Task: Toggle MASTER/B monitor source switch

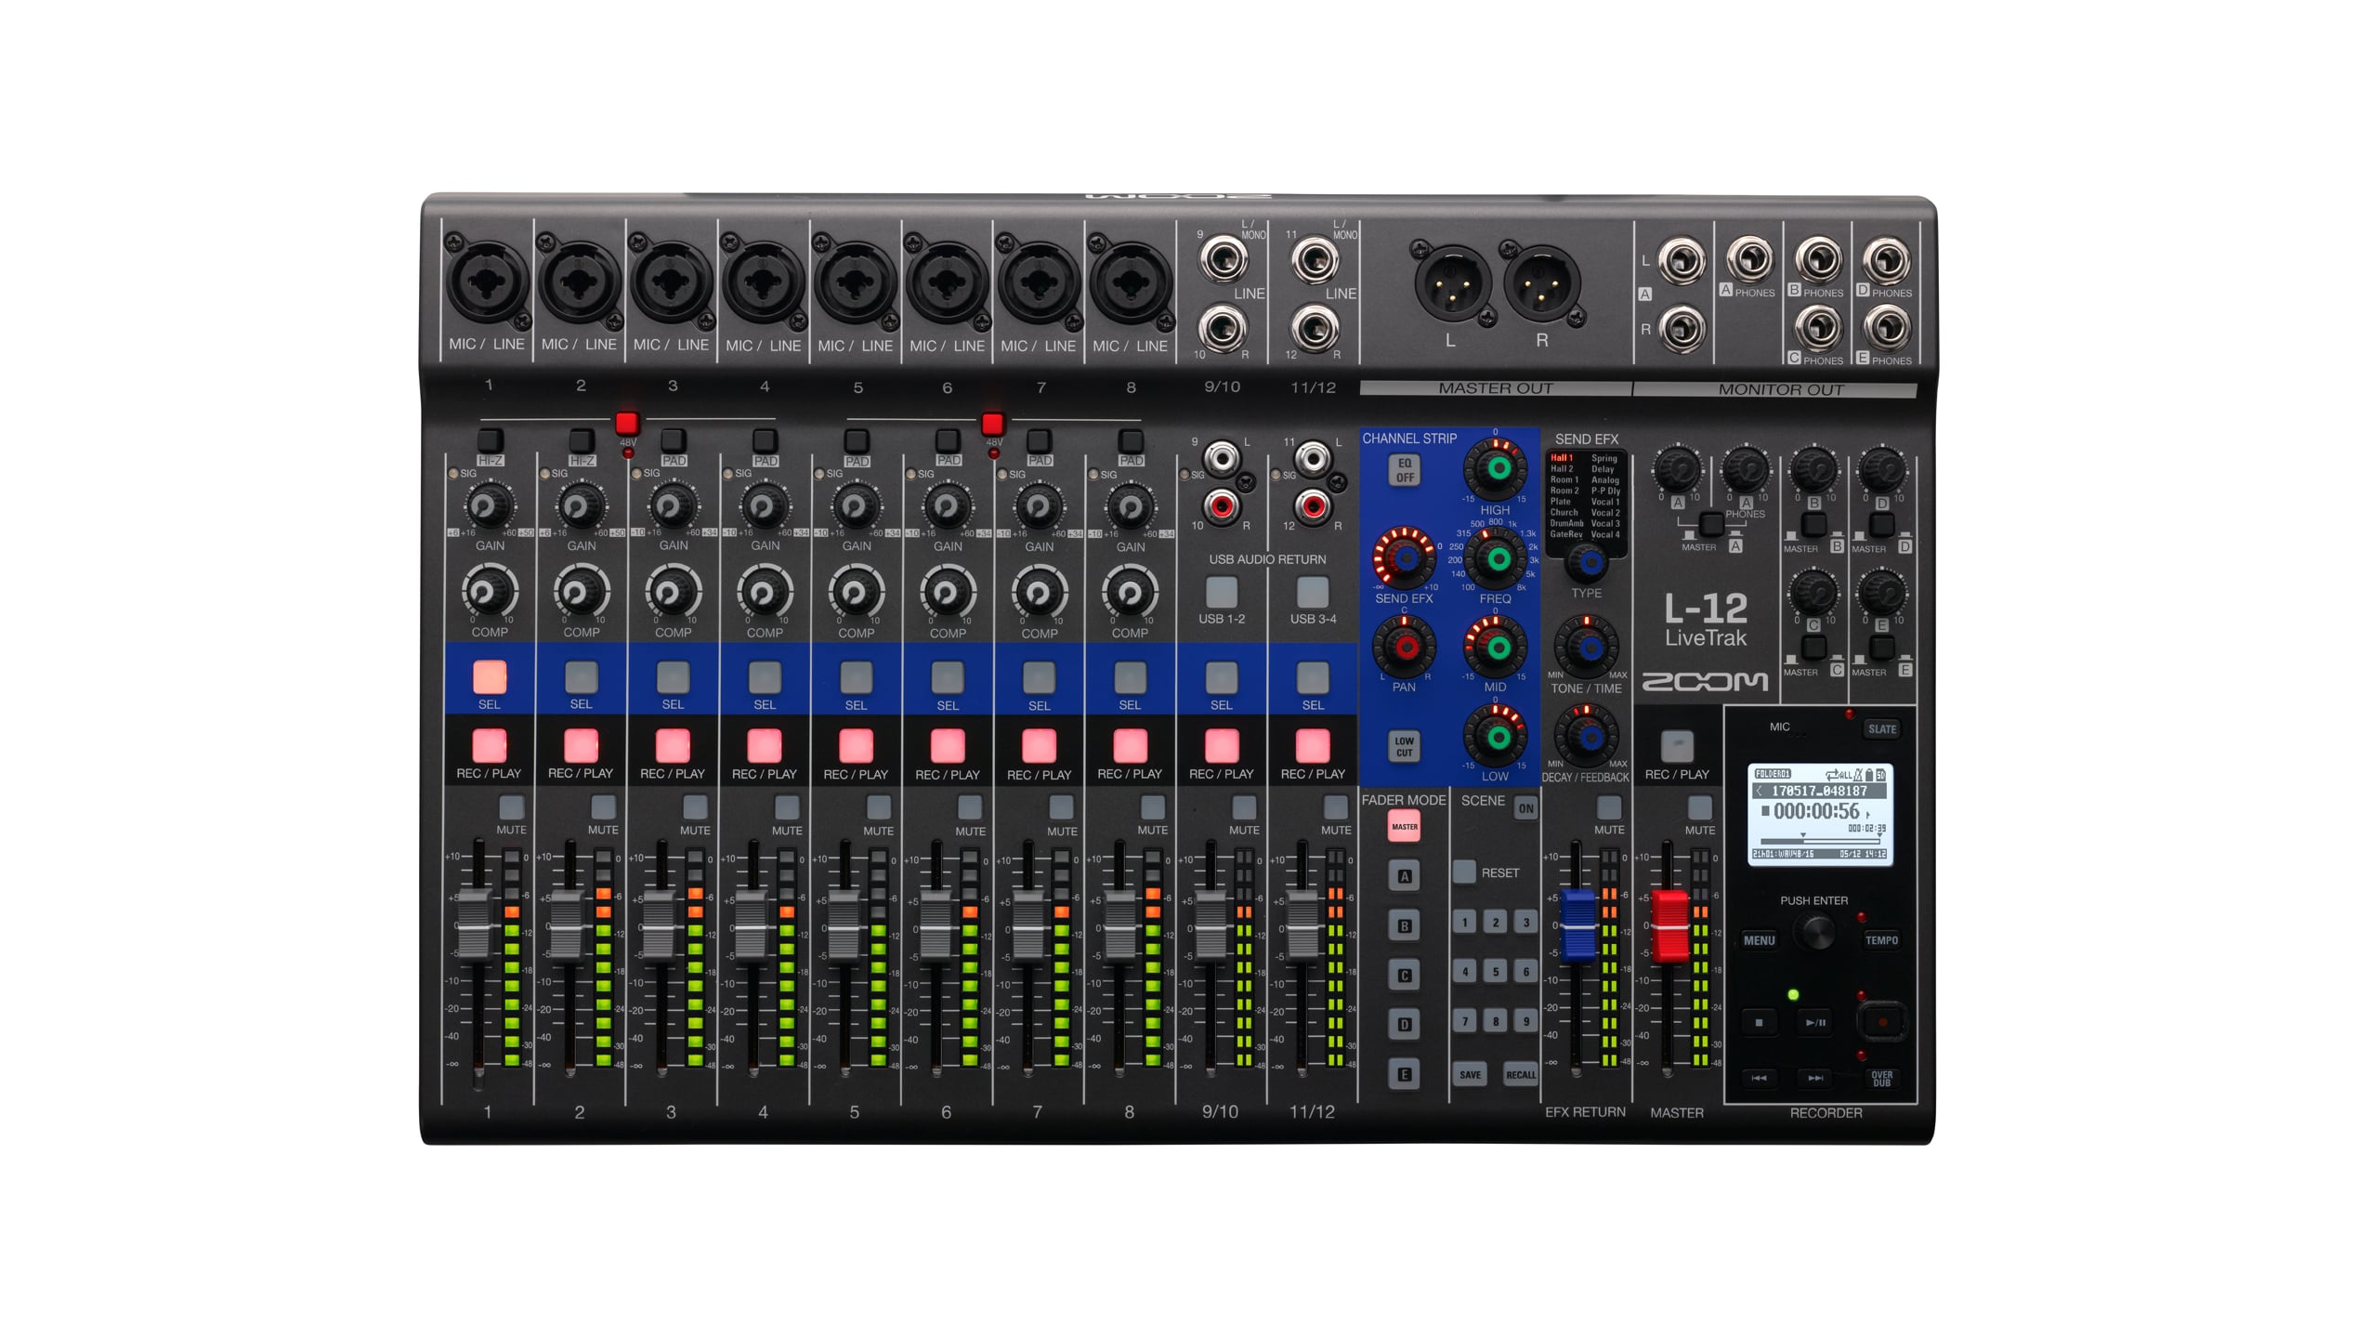Action: click(1813, 526)
